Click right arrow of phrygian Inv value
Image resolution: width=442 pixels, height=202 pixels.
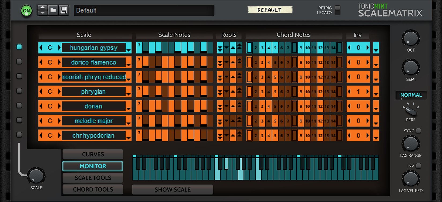tap(368, 92)
